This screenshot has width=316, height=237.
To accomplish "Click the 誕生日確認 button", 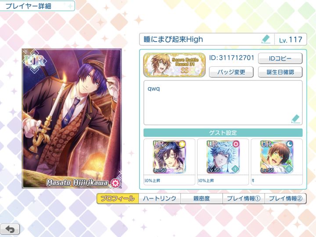I will (280, 72).
